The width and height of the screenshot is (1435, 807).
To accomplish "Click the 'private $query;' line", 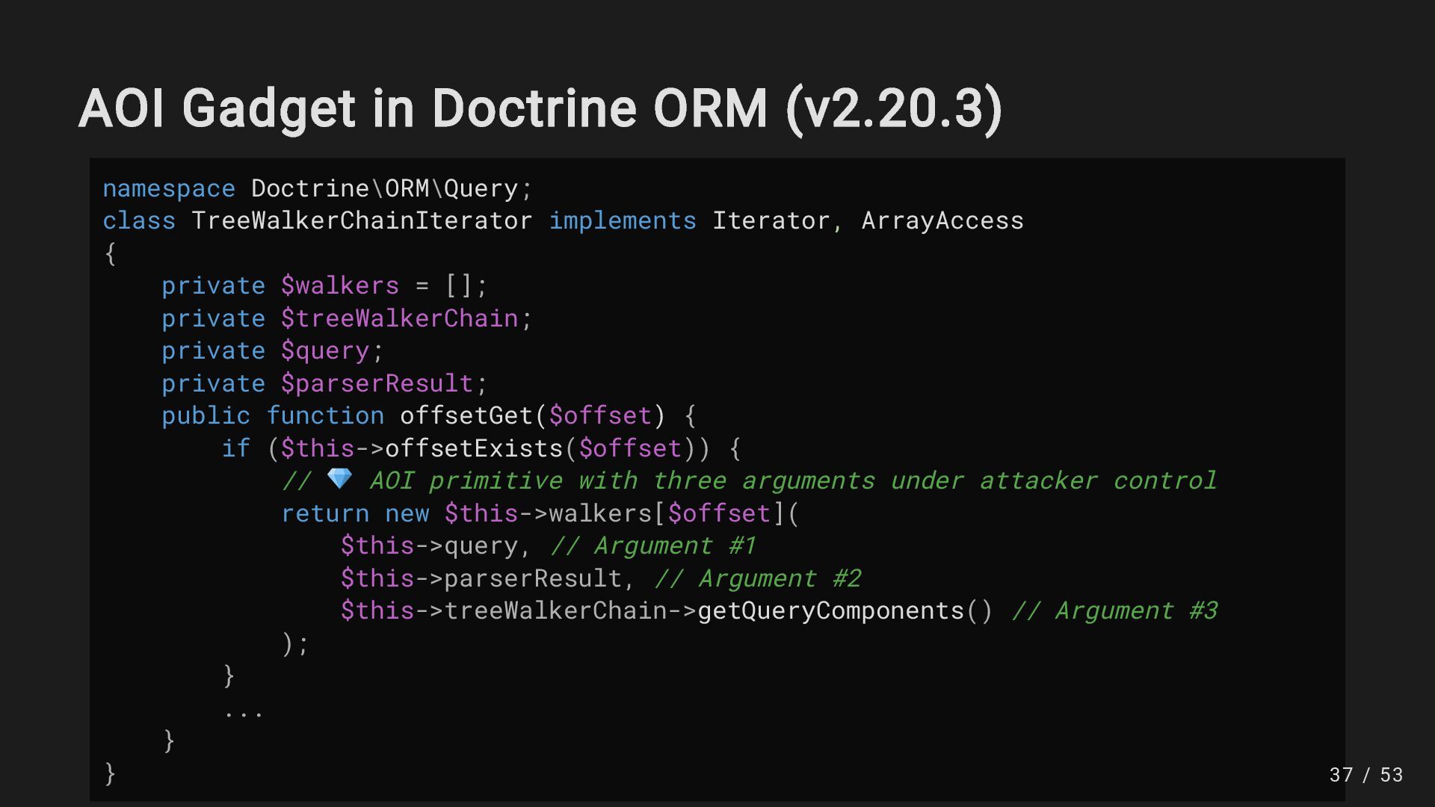I will [273, 351].
